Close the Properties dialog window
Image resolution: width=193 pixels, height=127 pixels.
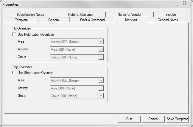tap(184, 3)
